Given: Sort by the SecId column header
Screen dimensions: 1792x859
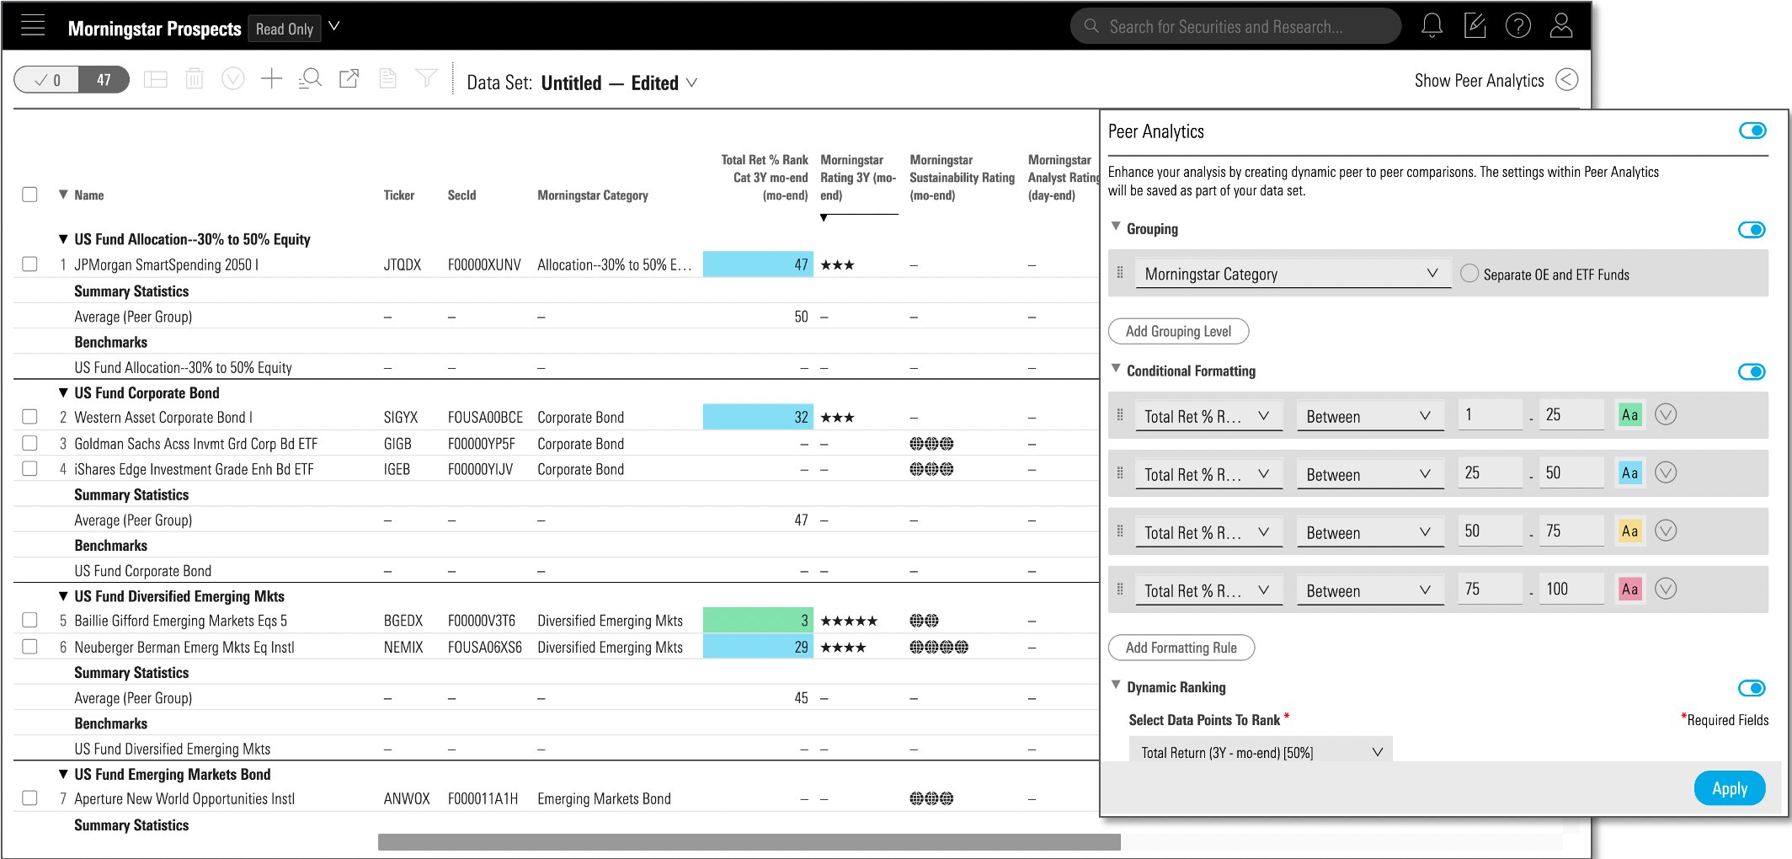Looking at the screenshot, I should click(461, 195).
